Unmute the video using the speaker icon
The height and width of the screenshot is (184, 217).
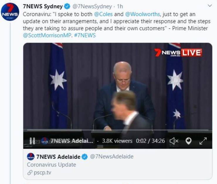[x=174, y=141]
